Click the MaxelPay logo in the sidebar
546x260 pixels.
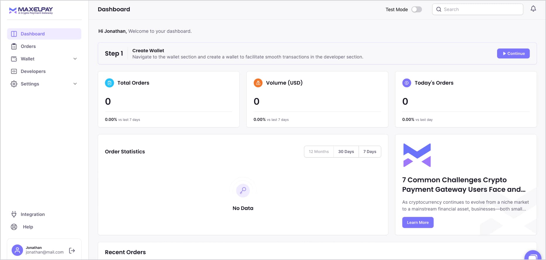(x=31, y=11)
